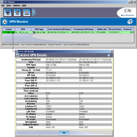Click the Save toolbar icon
This screenshot has height=137, width=137.
click(8, 13)
